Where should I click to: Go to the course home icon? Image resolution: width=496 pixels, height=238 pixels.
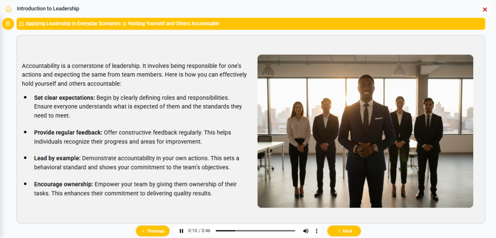[x=8, y=9]
